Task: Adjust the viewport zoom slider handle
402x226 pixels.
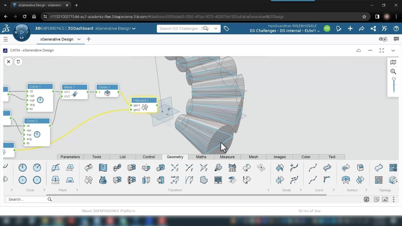Action: tap(394, 79)
